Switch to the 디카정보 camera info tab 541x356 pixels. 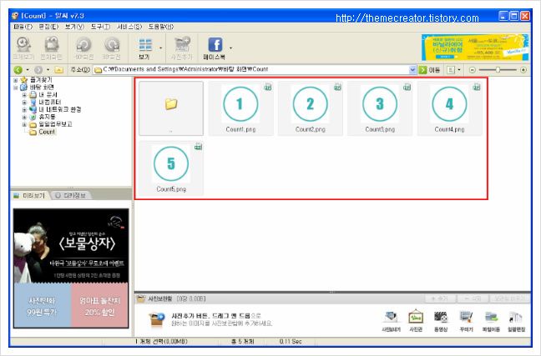72,196
